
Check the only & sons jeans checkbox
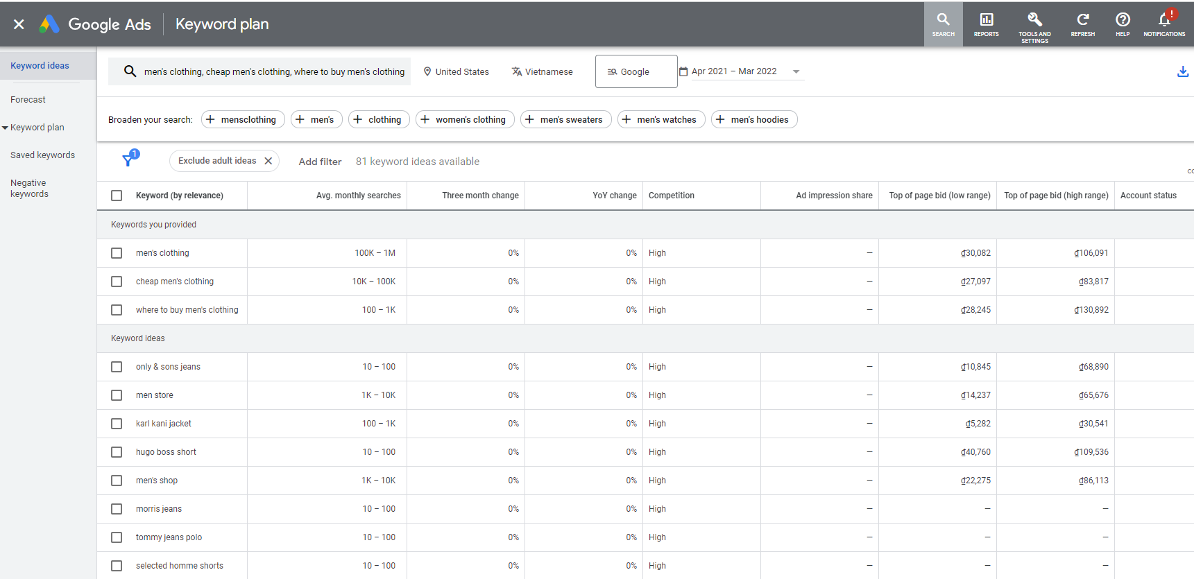(117, 367)
